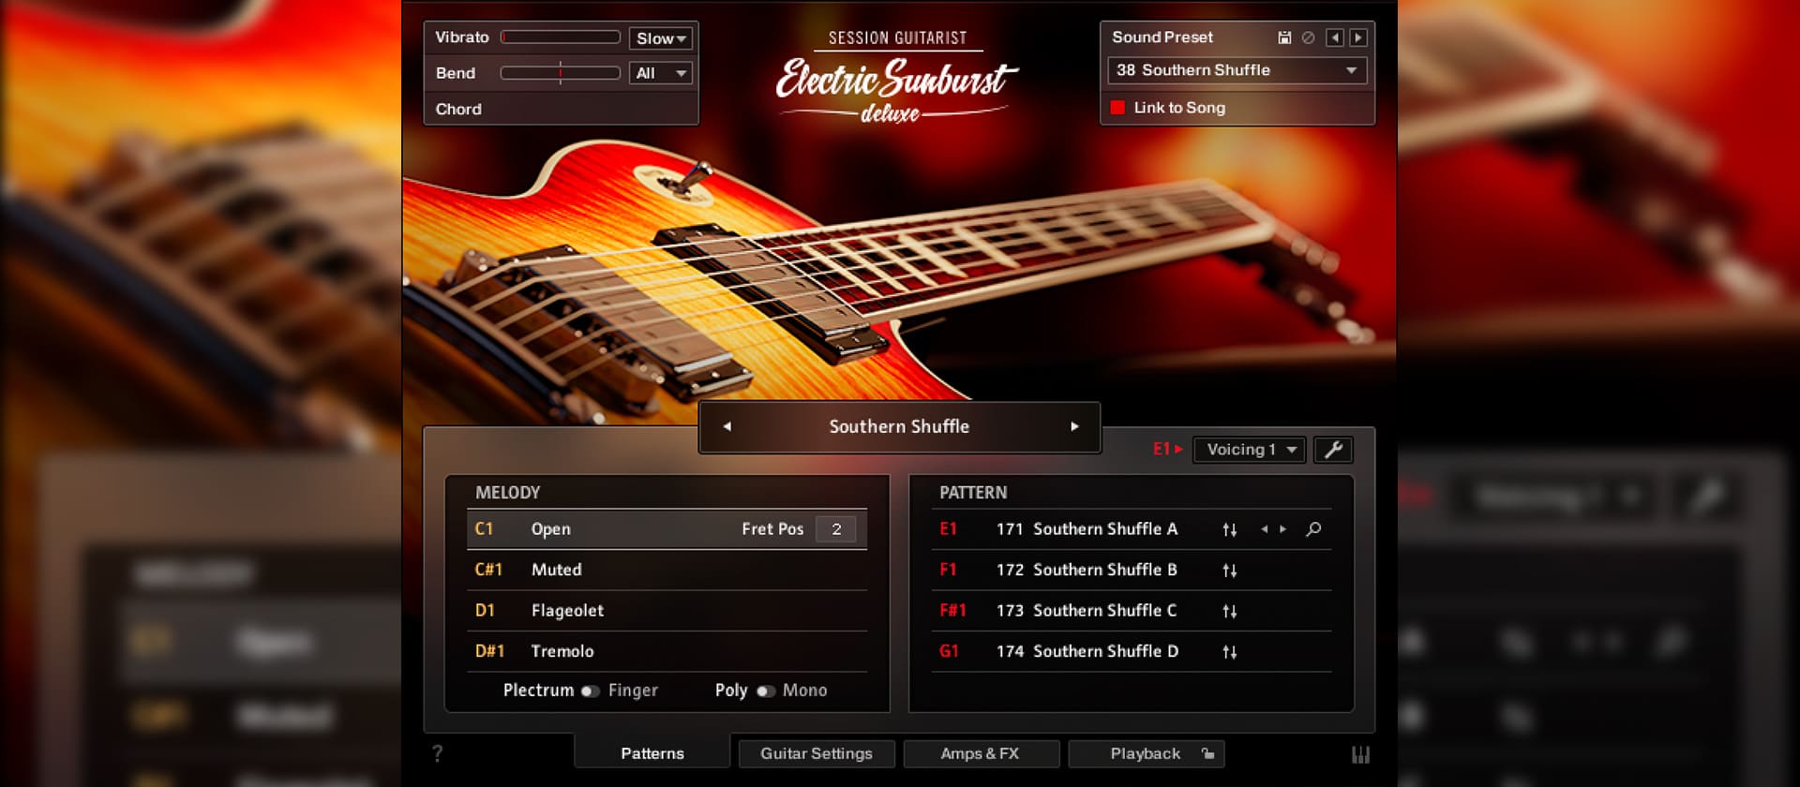Click the MELODY section header
The width and height of the screenshot is (1800, 787).
coord(507,493)
